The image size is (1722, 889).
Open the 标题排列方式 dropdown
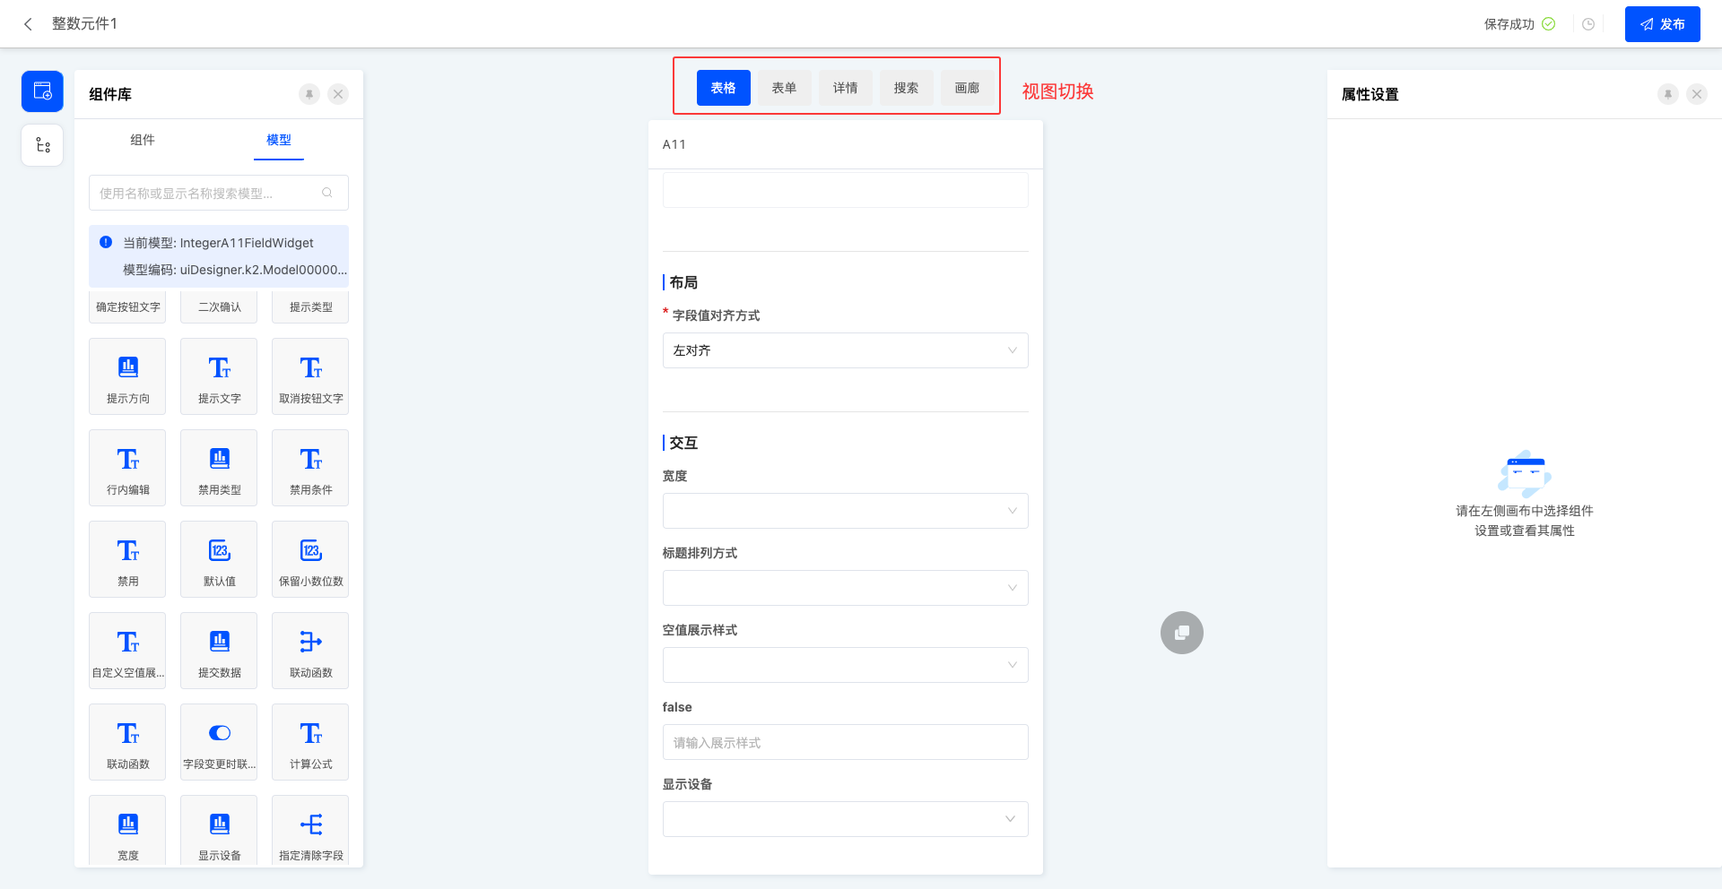click(x=845, y=588)
